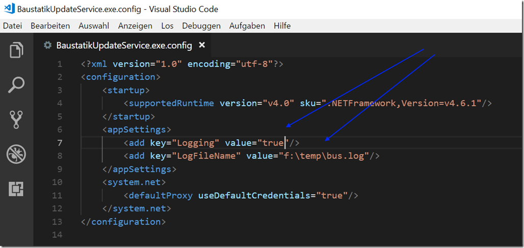This screenshot has width=524, height=248.
Task: Click line number 8 in the gutter
Action: coord(60,156)
